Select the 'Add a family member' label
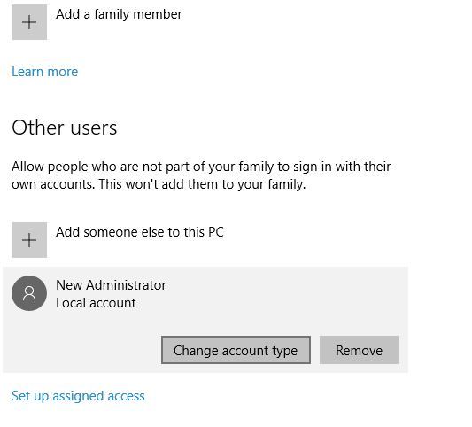 [119, 14]
